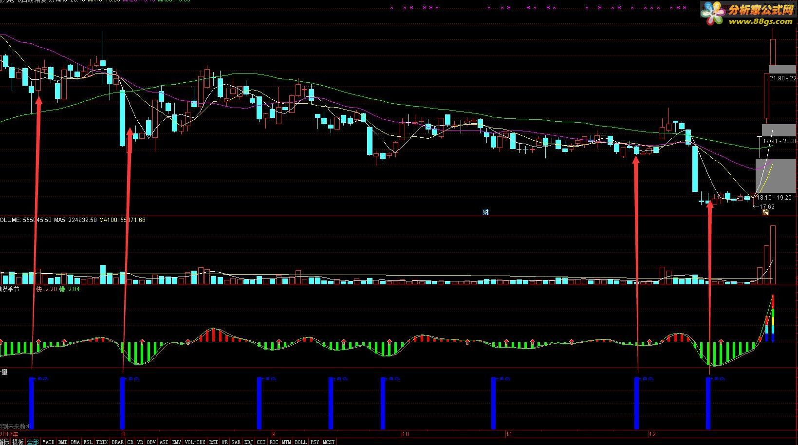This screenshot has width=798, height=445.
Task: Switch to the TRIX indicator
Action: [x=102, y=442]
